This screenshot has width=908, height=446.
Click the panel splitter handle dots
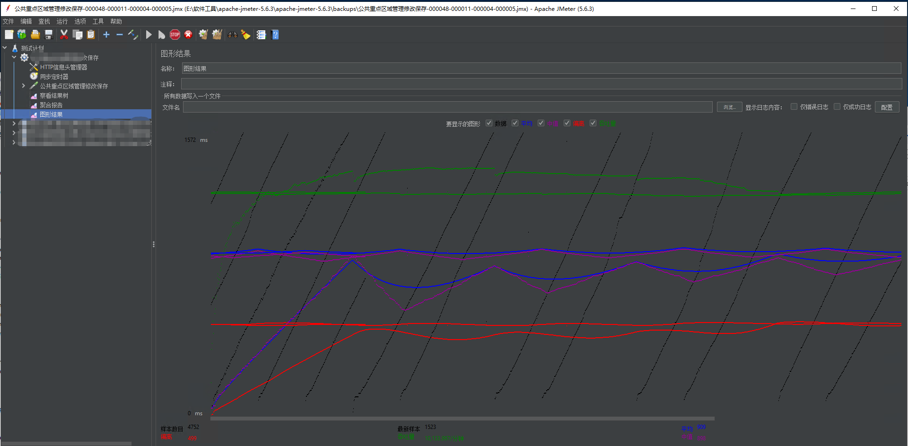(x=154, y=244)
